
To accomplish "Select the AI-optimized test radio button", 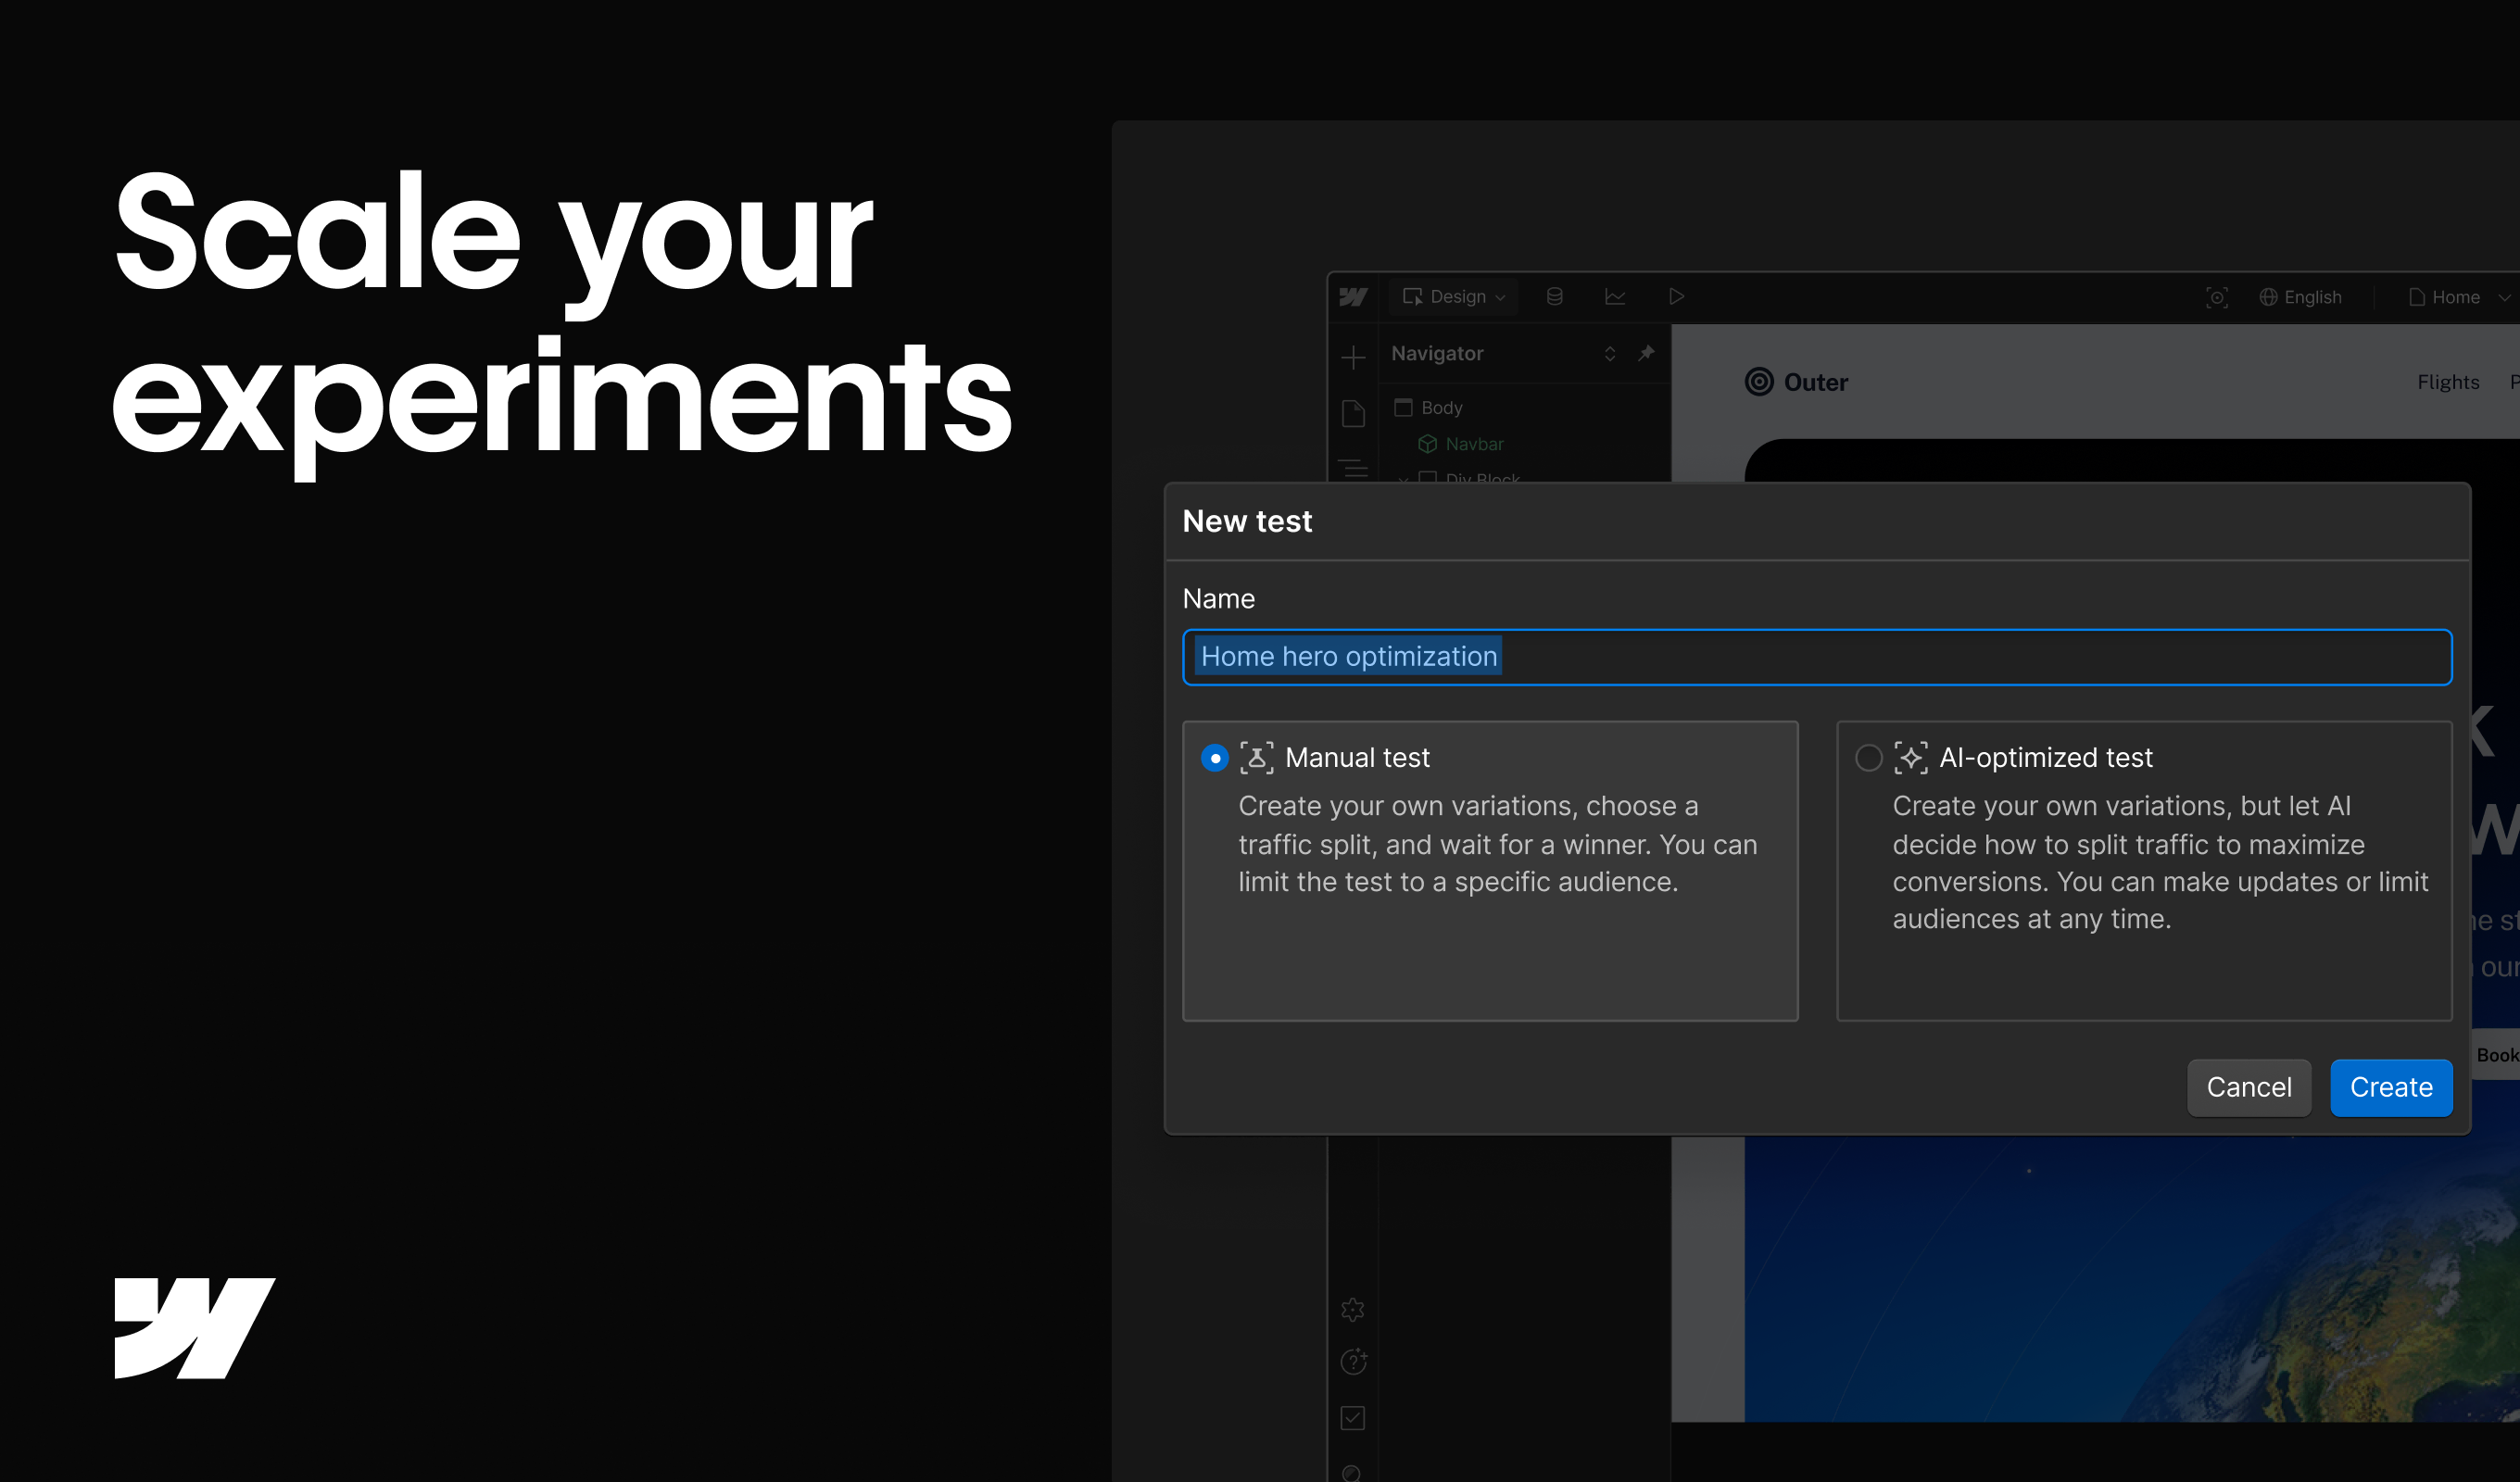I will (1868, 758).
